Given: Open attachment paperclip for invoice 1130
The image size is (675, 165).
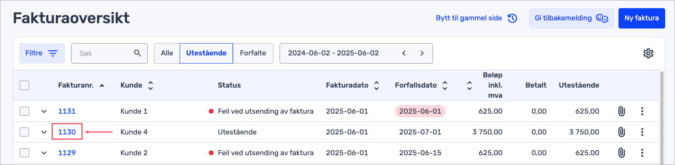Looking at the screenshot, I should 621,132.
